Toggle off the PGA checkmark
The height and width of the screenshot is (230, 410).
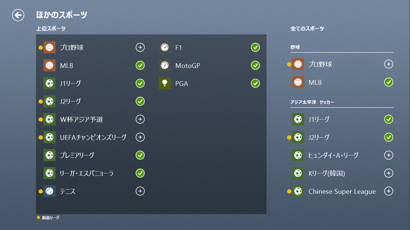pos(255,83)
